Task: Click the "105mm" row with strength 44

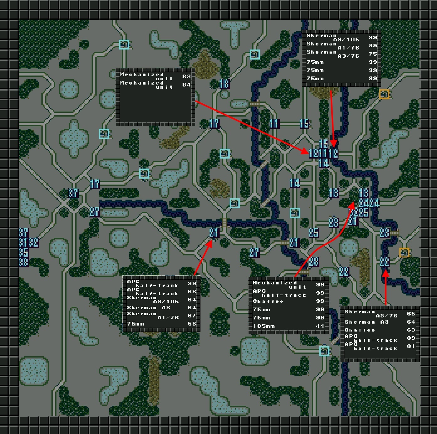Action: 289,326
